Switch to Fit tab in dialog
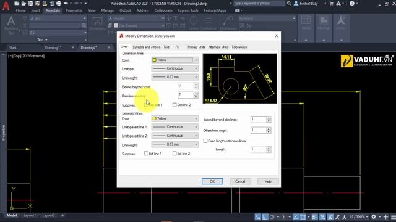Viewport: 396px width, 222px height. (177, 47)
